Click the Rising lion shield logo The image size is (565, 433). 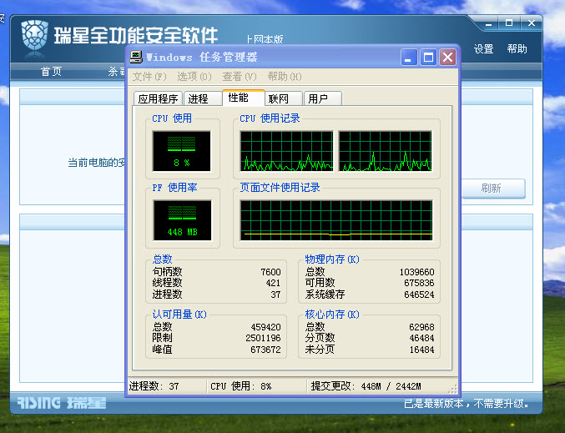34,35
